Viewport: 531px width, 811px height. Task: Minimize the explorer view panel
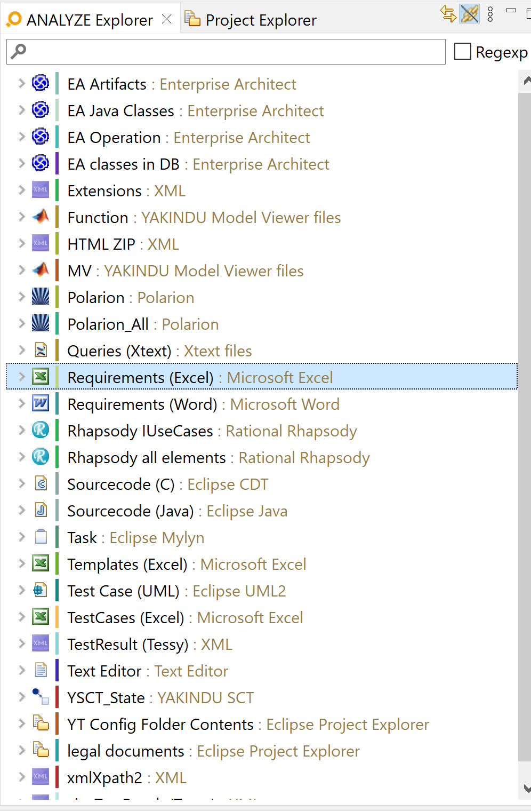coord(511,11)
